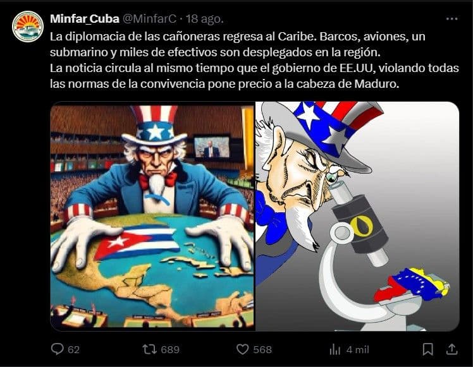Click the 4 mil views count
Viewport: 473px width, 367px height.
pos(358,349)
